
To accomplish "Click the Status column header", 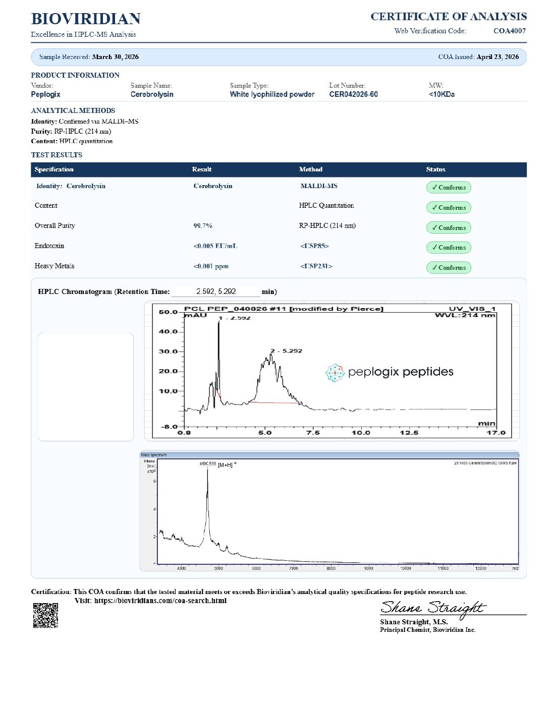I will (435, 169).
